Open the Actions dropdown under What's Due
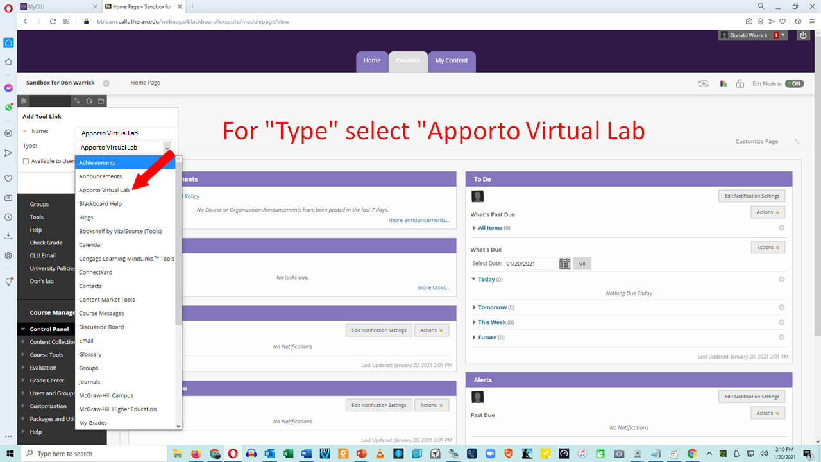Image resolution: width=821 pixels, height=462 pixels. [768, 247]
